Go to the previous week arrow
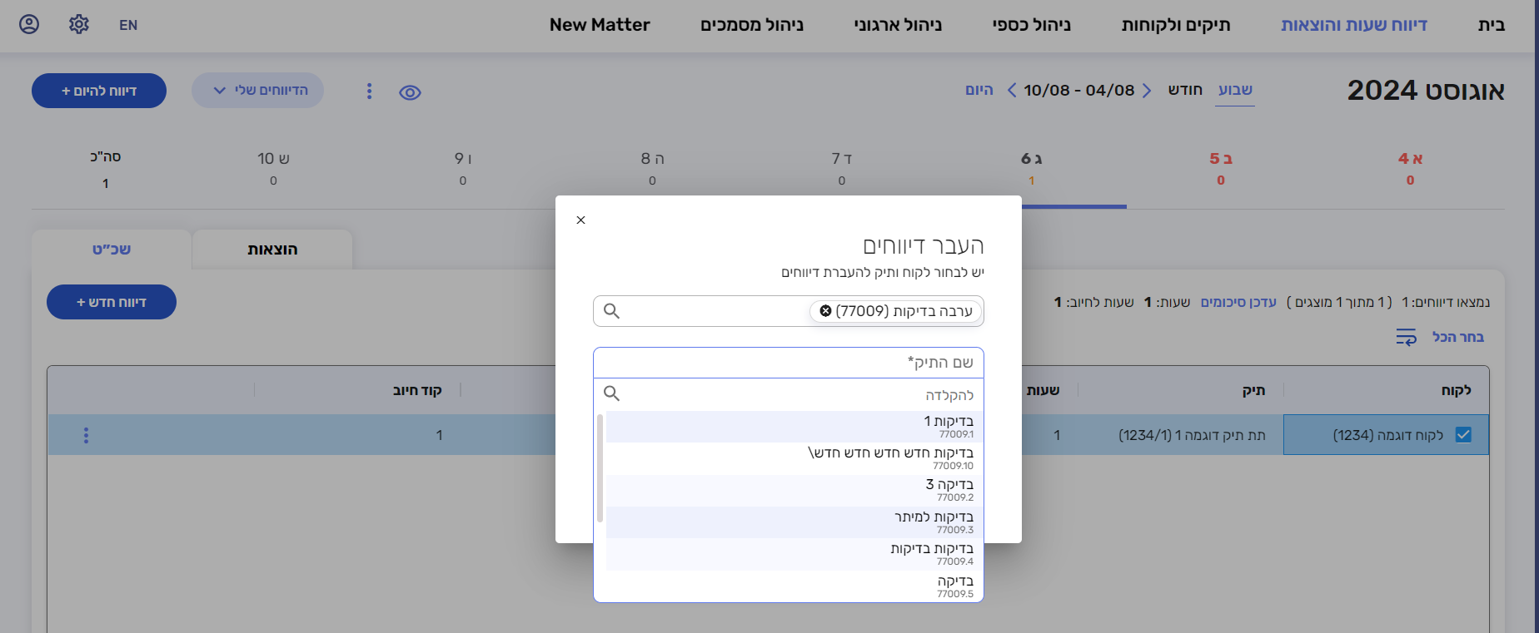 (1147, 91)
